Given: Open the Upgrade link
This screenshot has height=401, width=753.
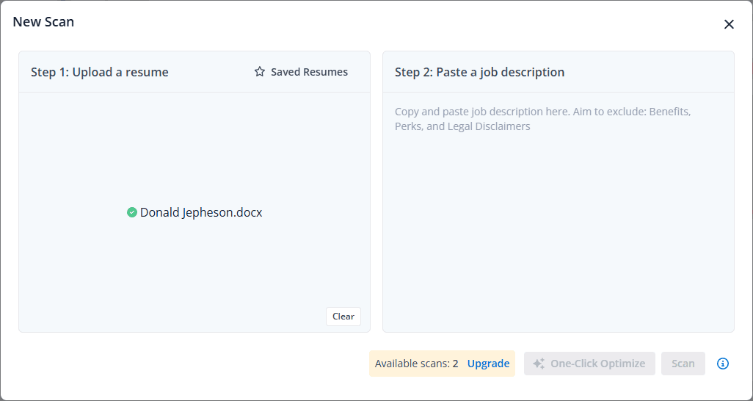Looking at the screenshot, I should tap(488, 364).
